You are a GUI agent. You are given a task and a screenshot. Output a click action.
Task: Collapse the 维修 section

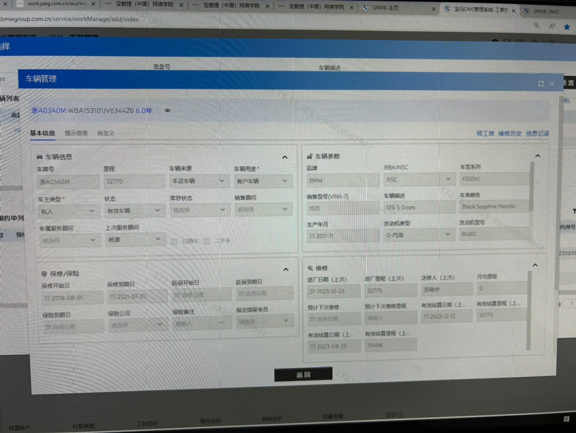click(x=535, y=265)
